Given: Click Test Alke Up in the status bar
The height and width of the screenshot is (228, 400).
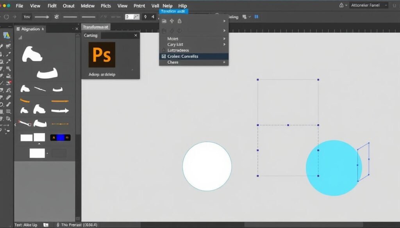Looking at the screenshot, I should (26, 225).
